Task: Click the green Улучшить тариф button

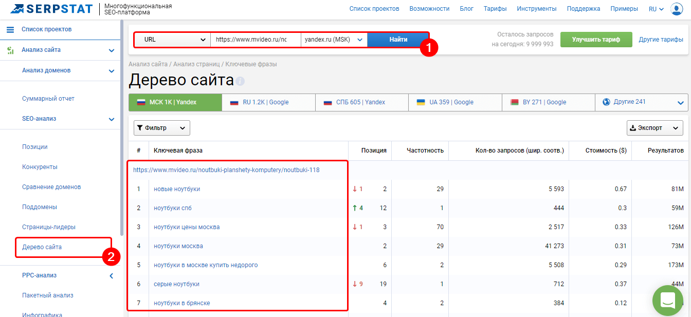Action: [596, 40]
